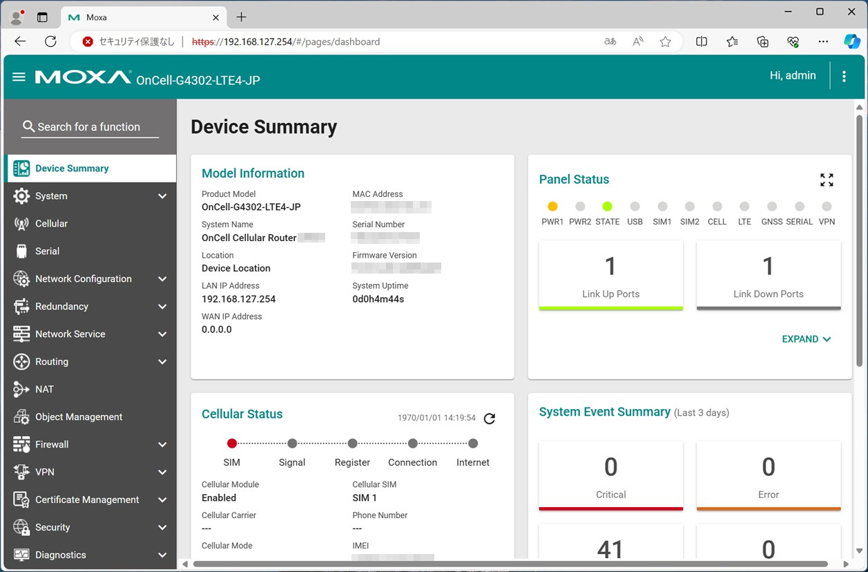Screen dimensions: 868x572
Task: Click the browser address bar URL
Action: click(x=286, y=41)
